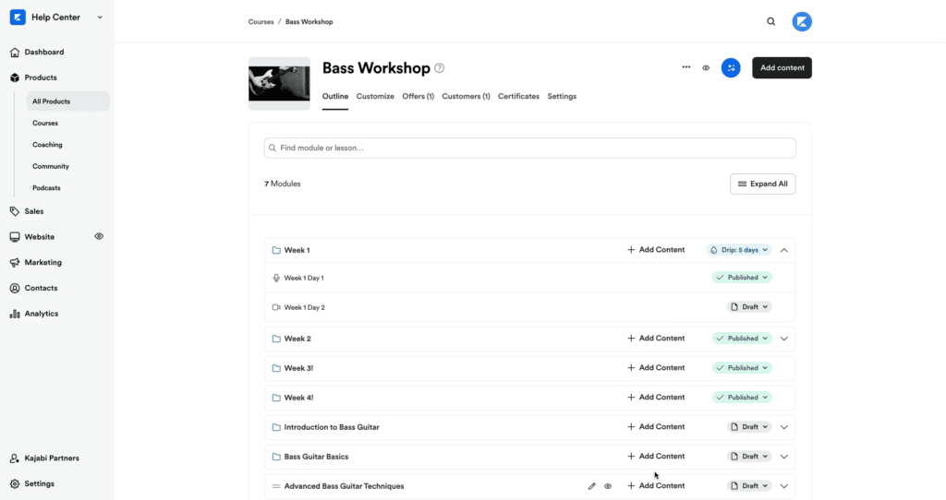Open Podcasts under Products
946x500 pixels.
(x=46, y=188)
